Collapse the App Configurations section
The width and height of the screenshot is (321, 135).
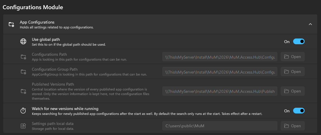310,24
